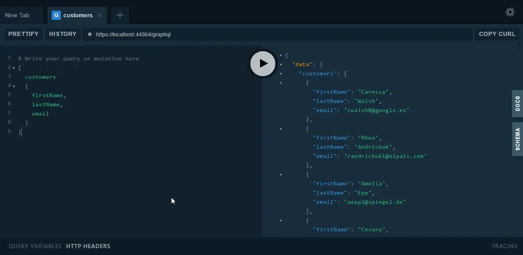
Task: Open the HTTP HEADERS panel
Action: click(88, 246)
